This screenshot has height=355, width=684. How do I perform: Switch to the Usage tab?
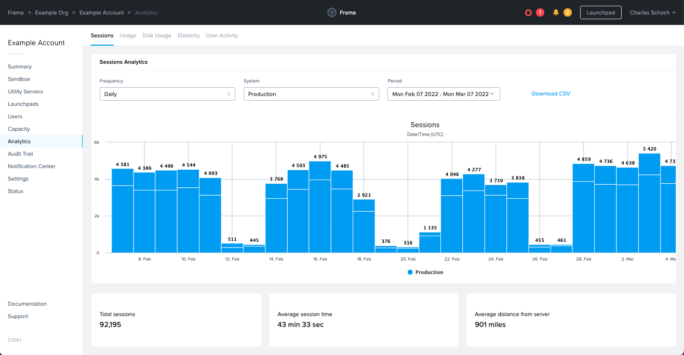pyautogui.click(x=128, y=35)
